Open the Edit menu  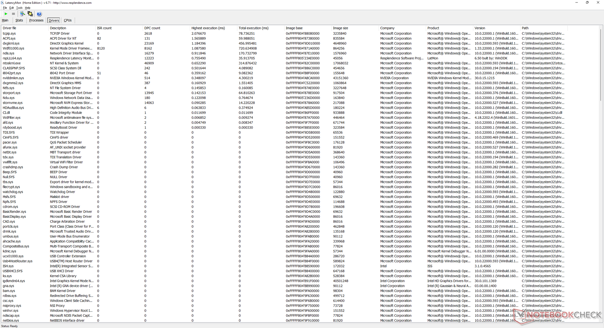11,8
